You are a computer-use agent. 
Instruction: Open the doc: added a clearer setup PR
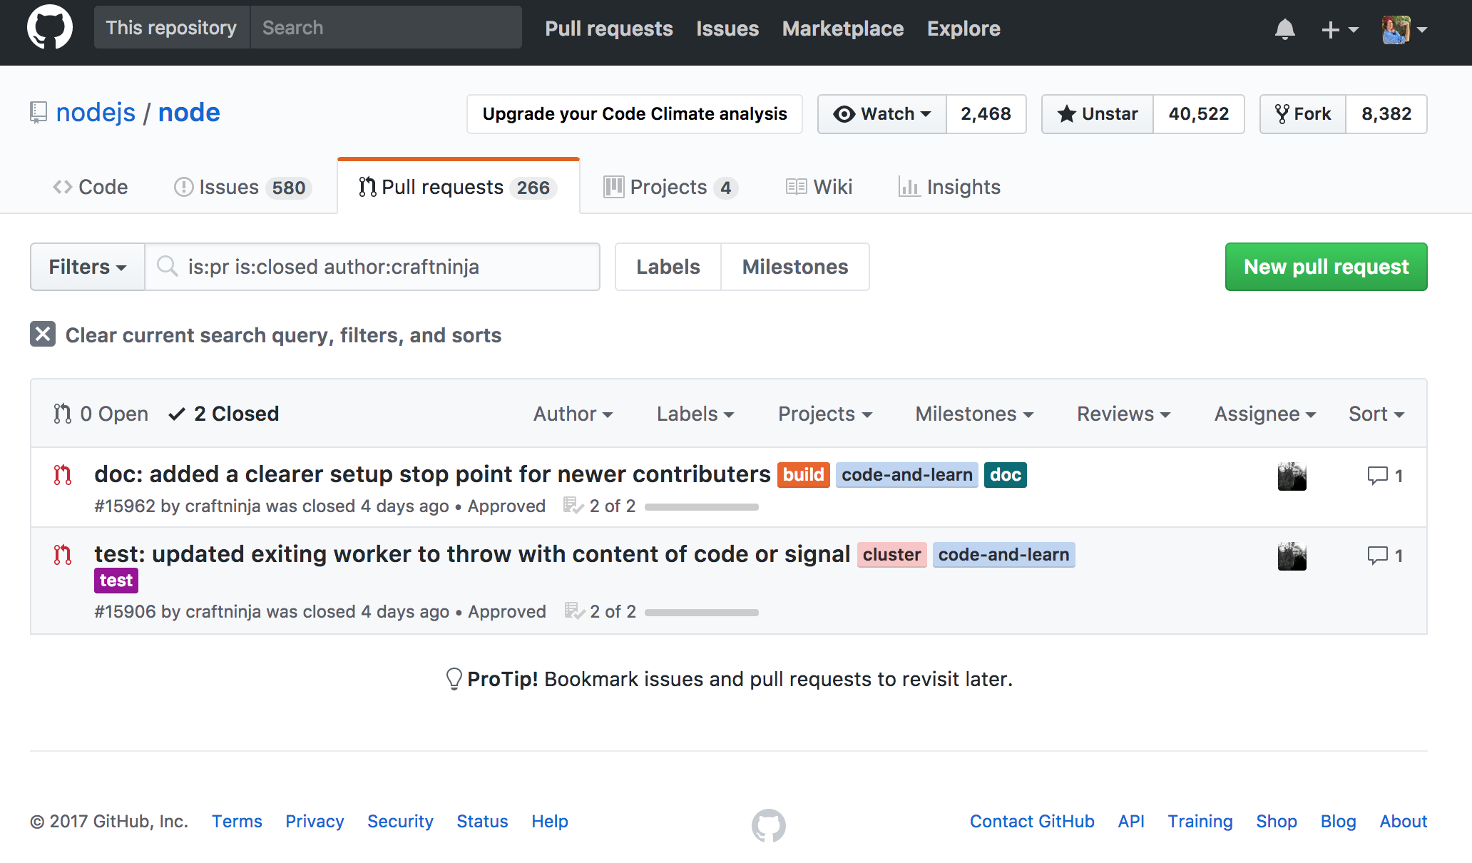point(432,474)
